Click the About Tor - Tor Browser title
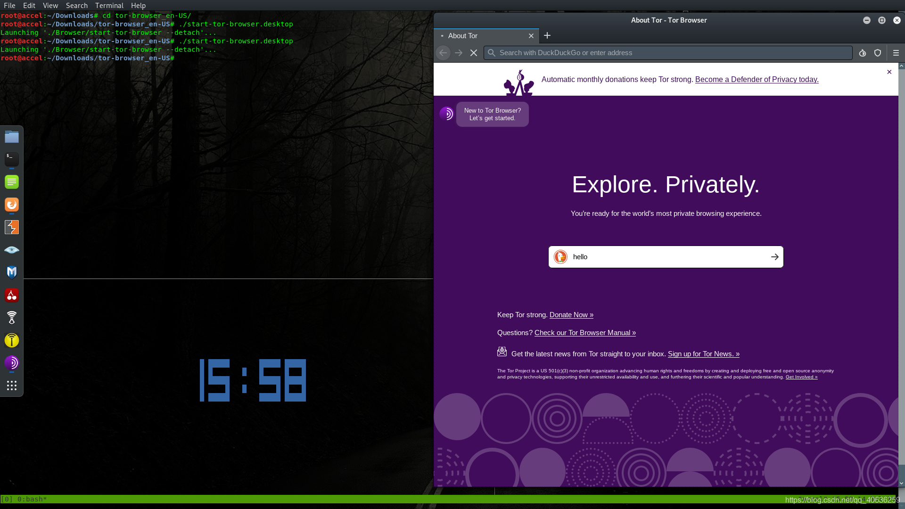The width and height of the screenshot is (905, 509). [x=669, y=20]
